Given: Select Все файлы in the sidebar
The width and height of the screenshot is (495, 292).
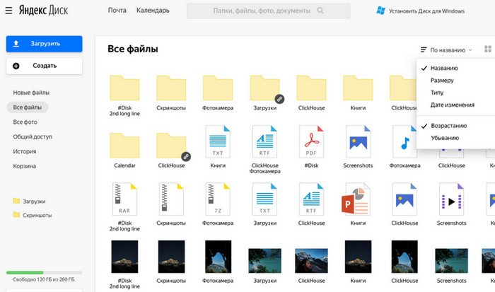Looking at the screenshot, I should tap(28, 107).
